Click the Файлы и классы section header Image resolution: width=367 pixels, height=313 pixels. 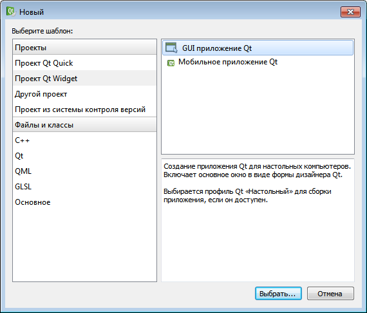pos(84,124)
